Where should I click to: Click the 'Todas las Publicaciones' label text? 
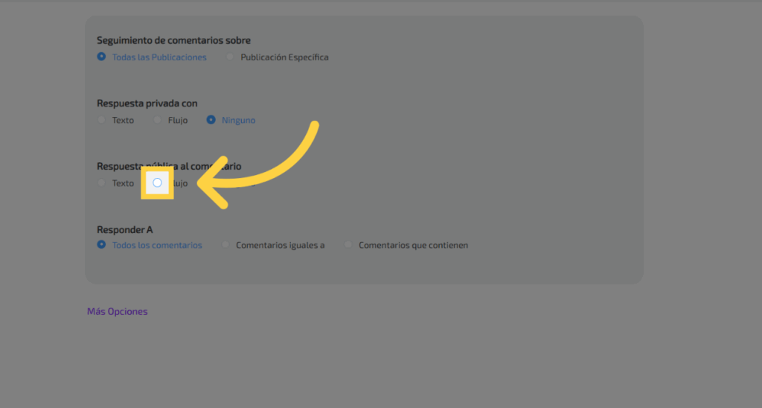click(159, 57)
